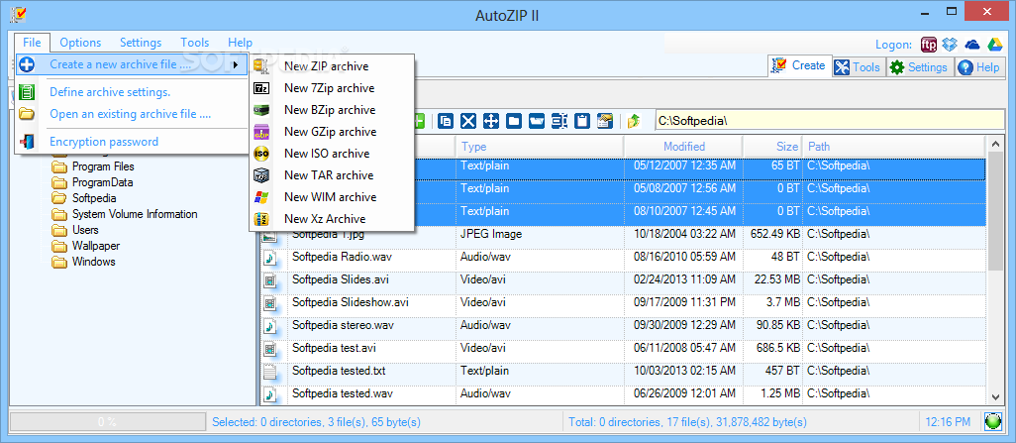Screen dimensions: 1016x443
Task: Switch to the Tools tab on right
Action: pyautogui.click(x=858, y=66)
